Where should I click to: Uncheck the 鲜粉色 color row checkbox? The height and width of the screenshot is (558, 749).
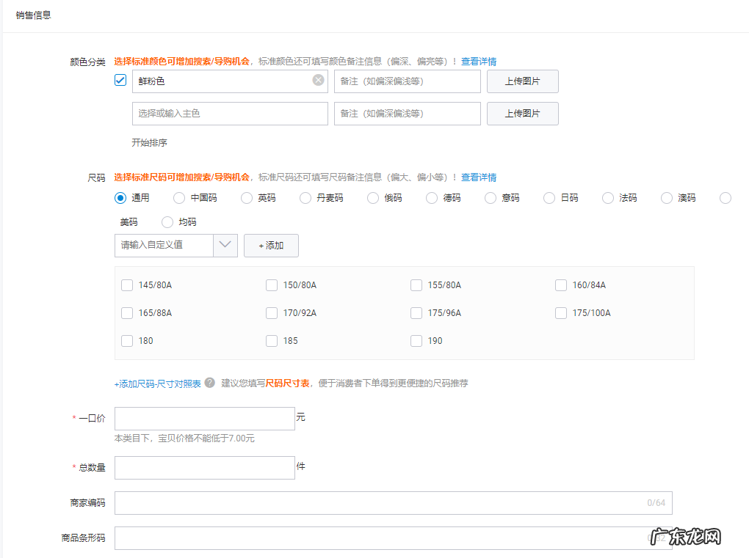pyautogui.click(x=120, y=80)
